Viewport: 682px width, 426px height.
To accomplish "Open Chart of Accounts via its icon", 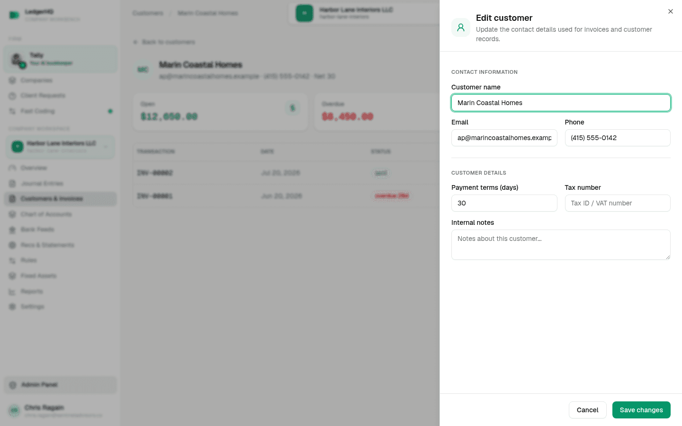I will click(x=13, y=214).
